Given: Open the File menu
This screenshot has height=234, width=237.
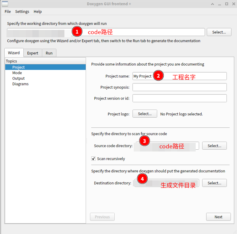Looking at the screenshot, I should point(8,12).
